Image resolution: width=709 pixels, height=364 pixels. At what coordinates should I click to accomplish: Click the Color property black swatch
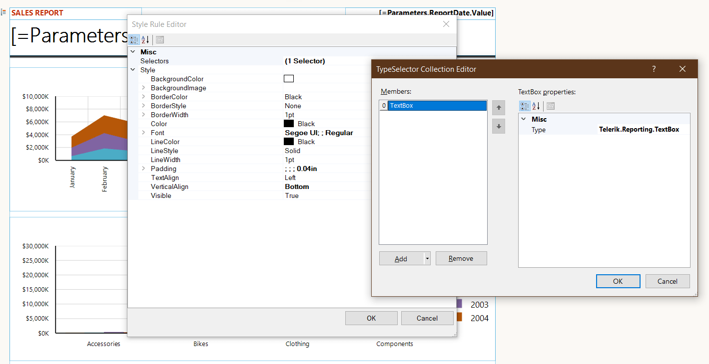289,124
